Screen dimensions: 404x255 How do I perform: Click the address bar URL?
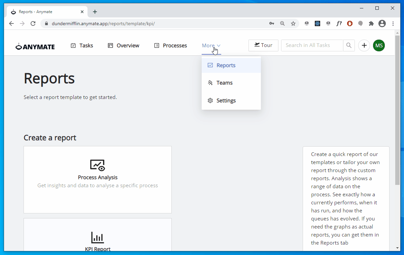(103, 23)
